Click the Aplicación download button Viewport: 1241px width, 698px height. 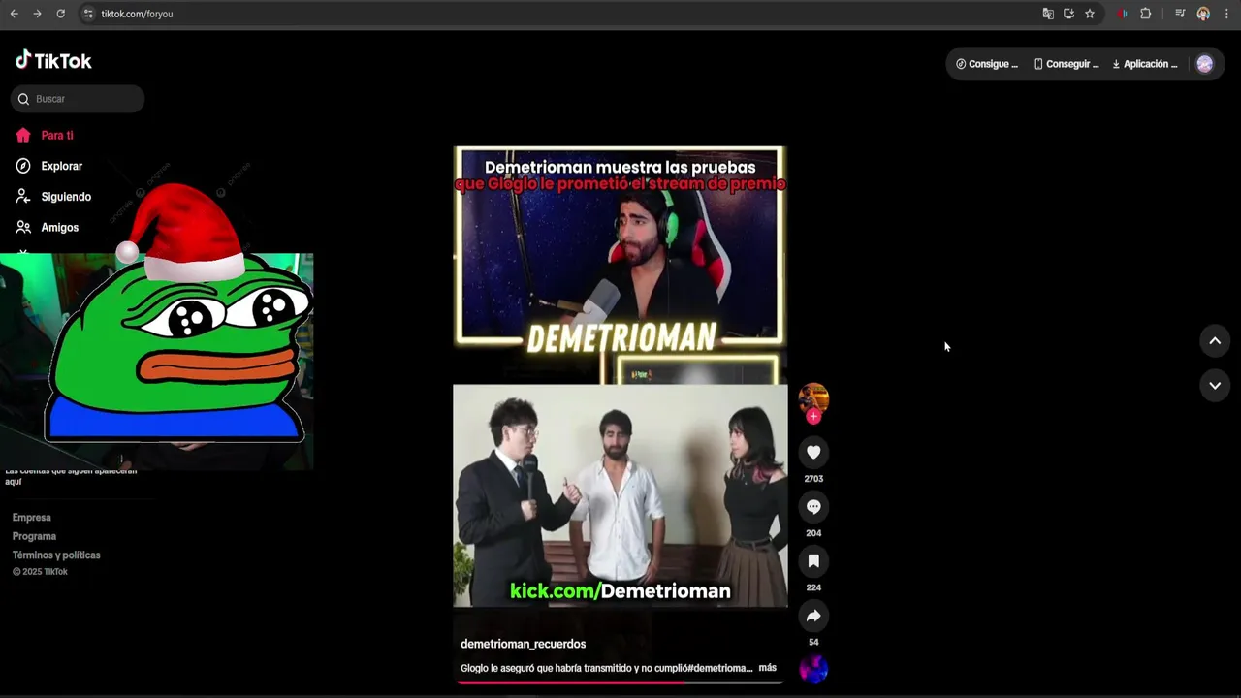[x=1145, y=64]
